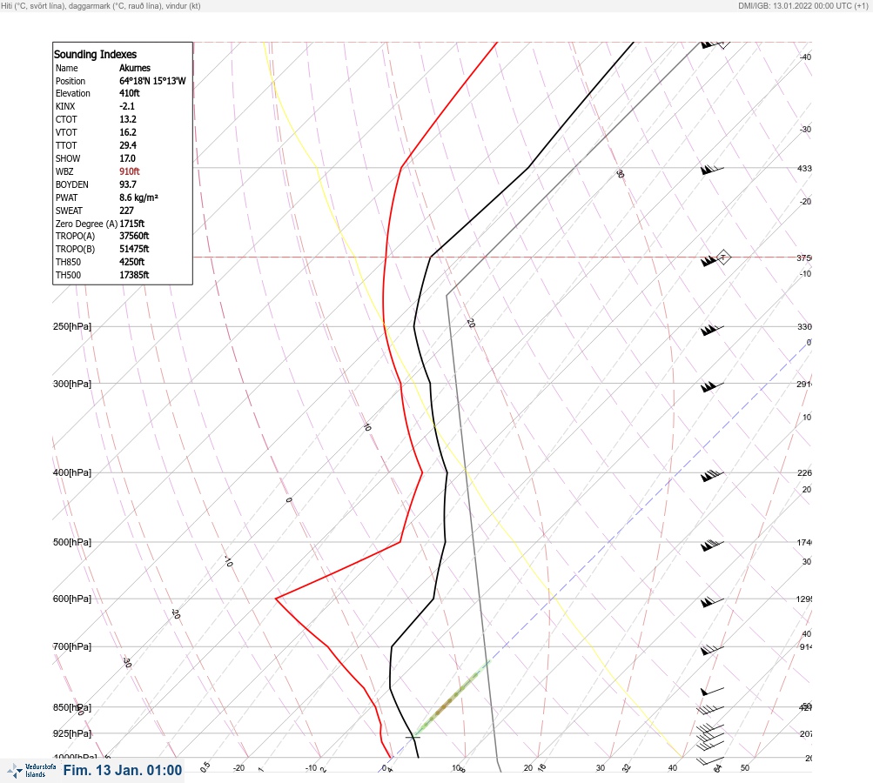Click the wind barb at 700 hPa
This screenshot has width=873, height=783.
coord(712,649)
